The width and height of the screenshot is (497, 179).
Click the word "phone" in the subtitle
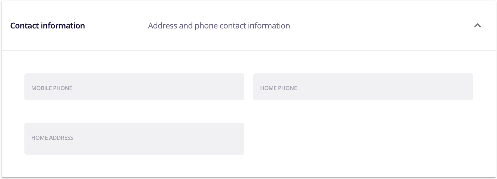(x=206, y=26)
